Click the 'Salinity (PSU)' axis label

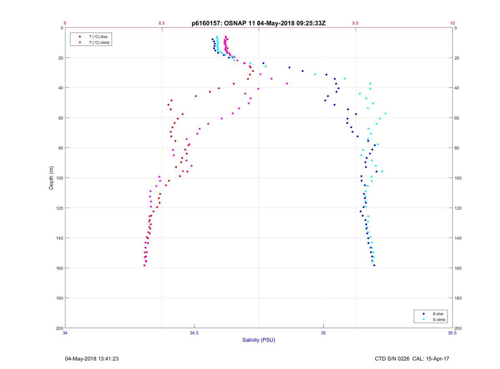259,340
